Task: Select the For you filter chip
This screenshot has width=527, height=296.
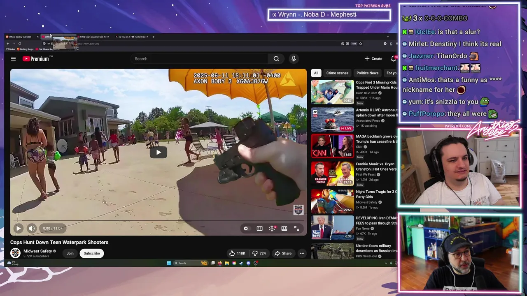Action: (392, 73)
